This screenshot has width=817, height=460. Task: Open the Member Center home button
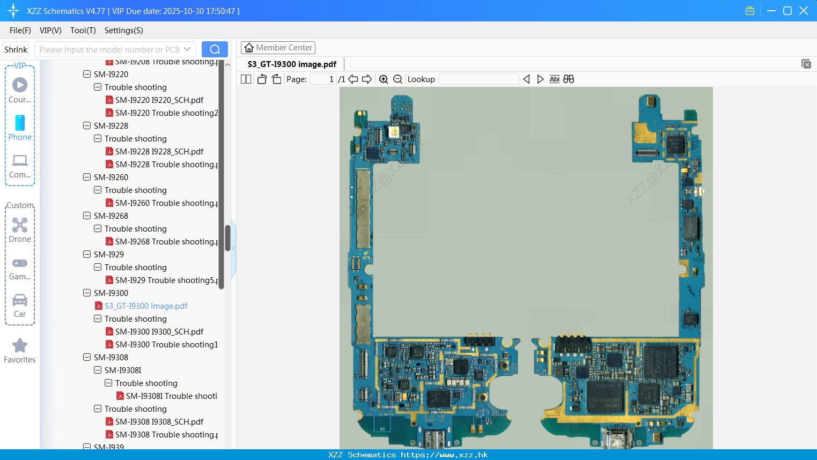pos(278,48)
